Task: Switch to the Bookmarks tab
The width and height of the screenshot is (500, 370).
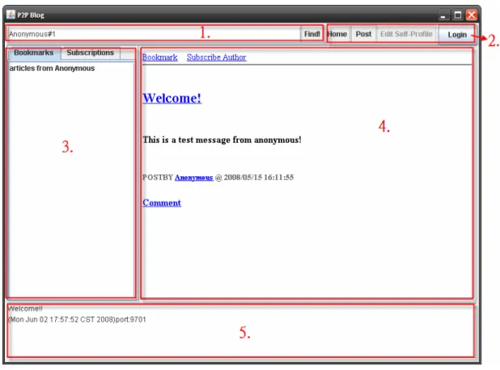Action: pos(34,53)
